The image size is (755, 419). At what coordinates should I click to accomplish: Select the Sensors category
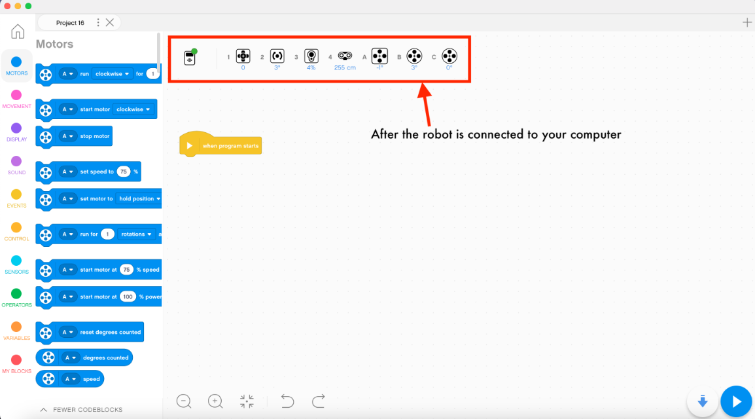coord(16,264)
